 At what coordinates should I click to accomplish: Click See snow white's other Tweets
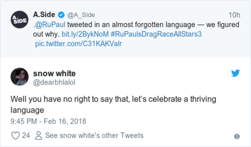94,135
